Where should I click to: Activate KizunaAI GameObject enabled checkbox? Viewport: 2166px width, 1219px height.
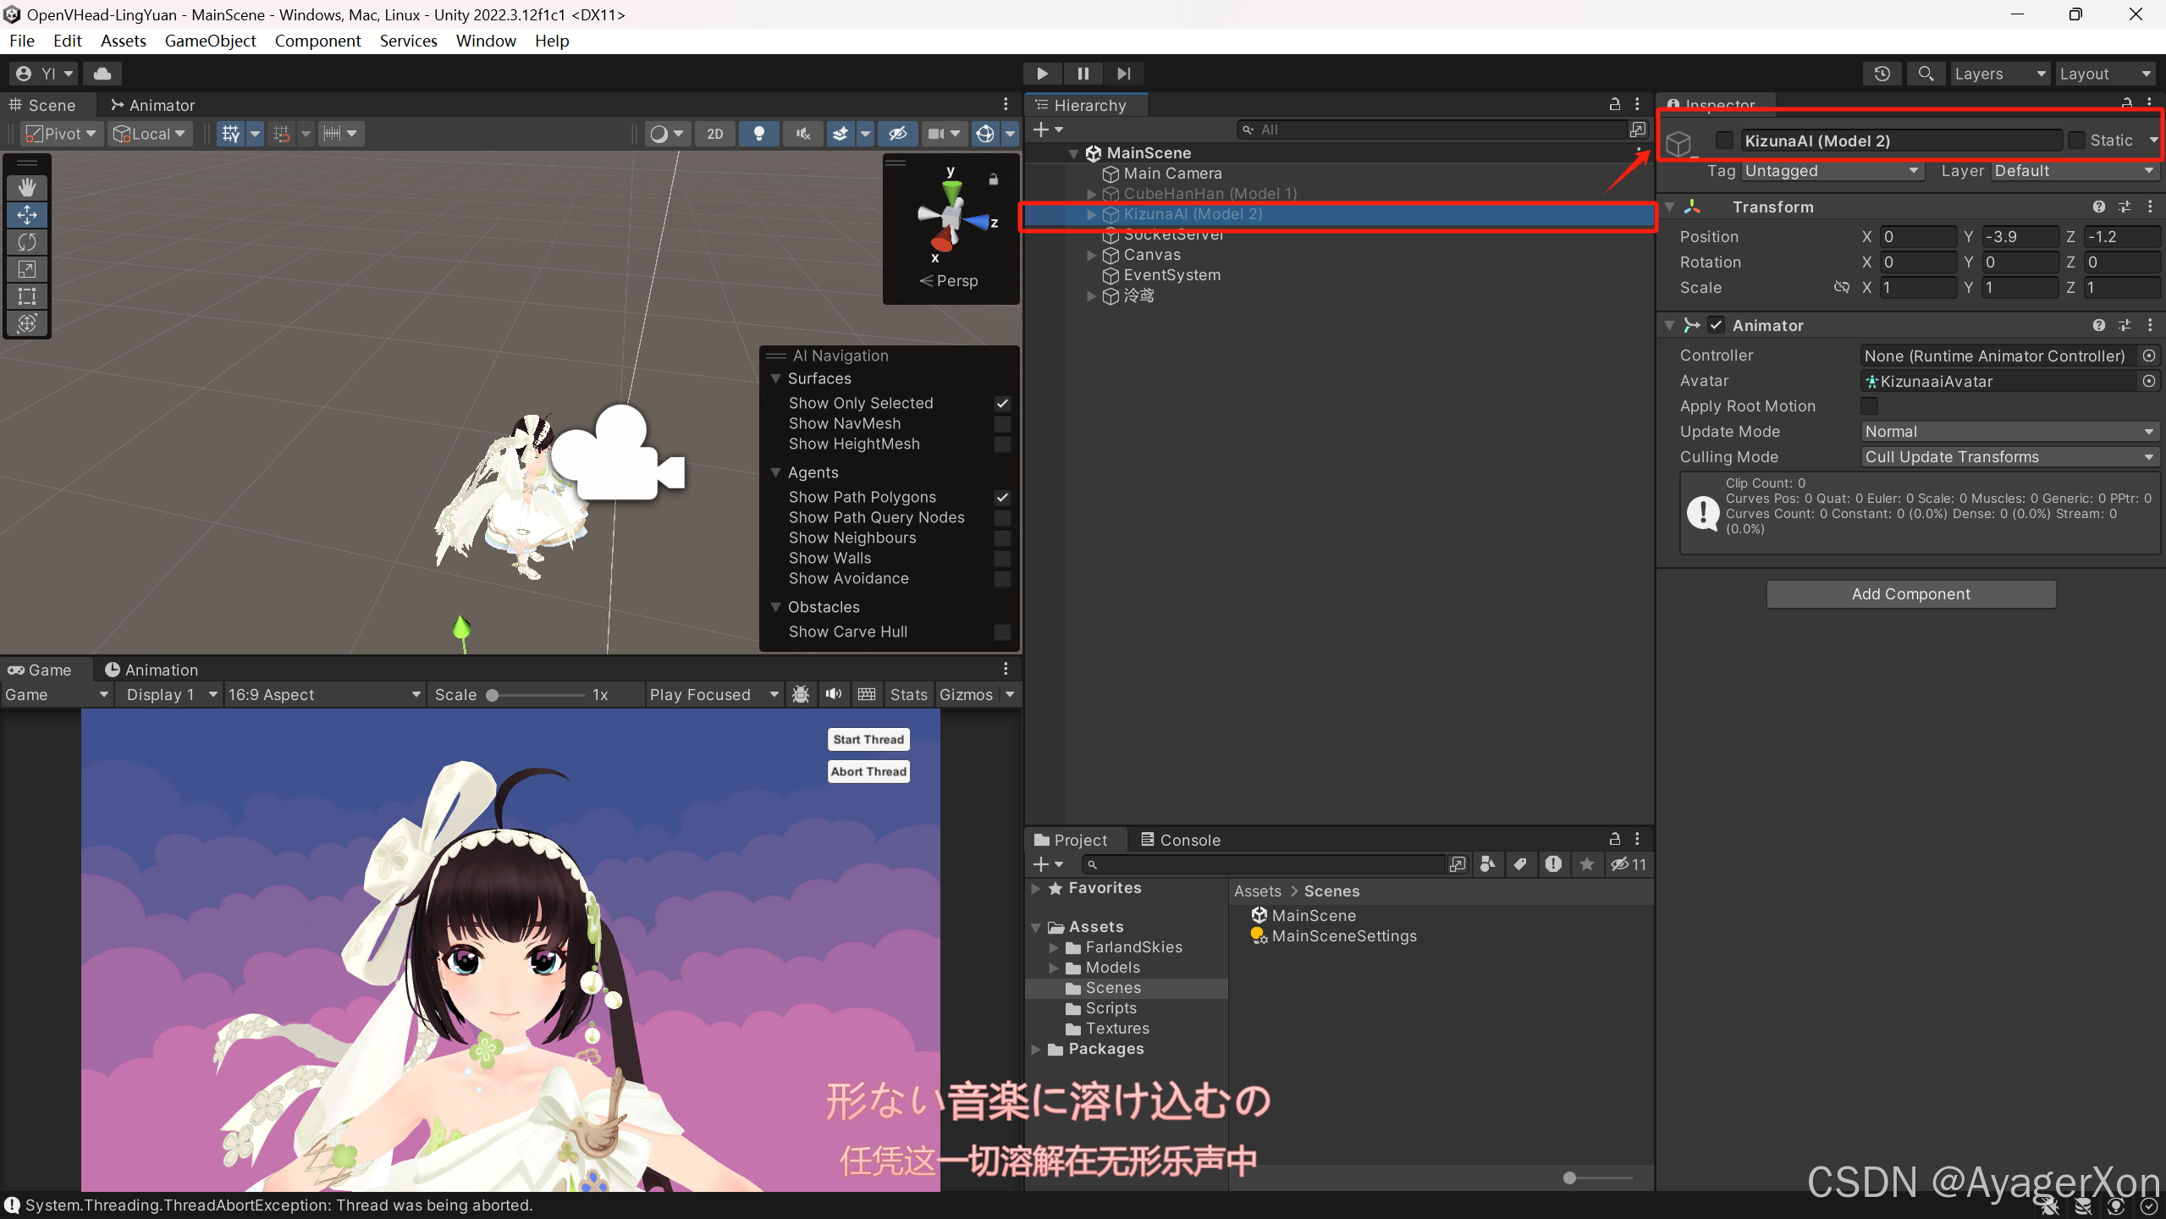1724,141
